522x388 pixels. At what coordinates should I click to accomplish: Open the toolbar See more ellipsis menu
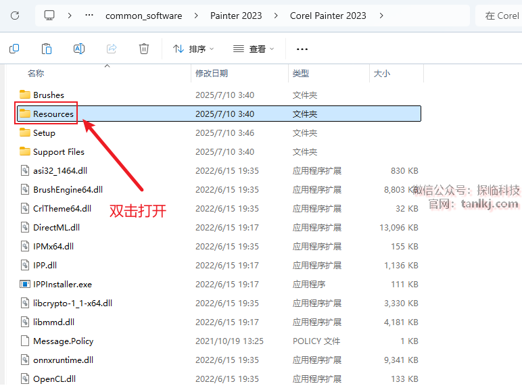tap(302, 49)
